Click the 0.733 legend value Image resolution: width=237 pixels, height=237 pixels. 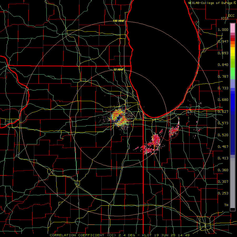point(223,88)
